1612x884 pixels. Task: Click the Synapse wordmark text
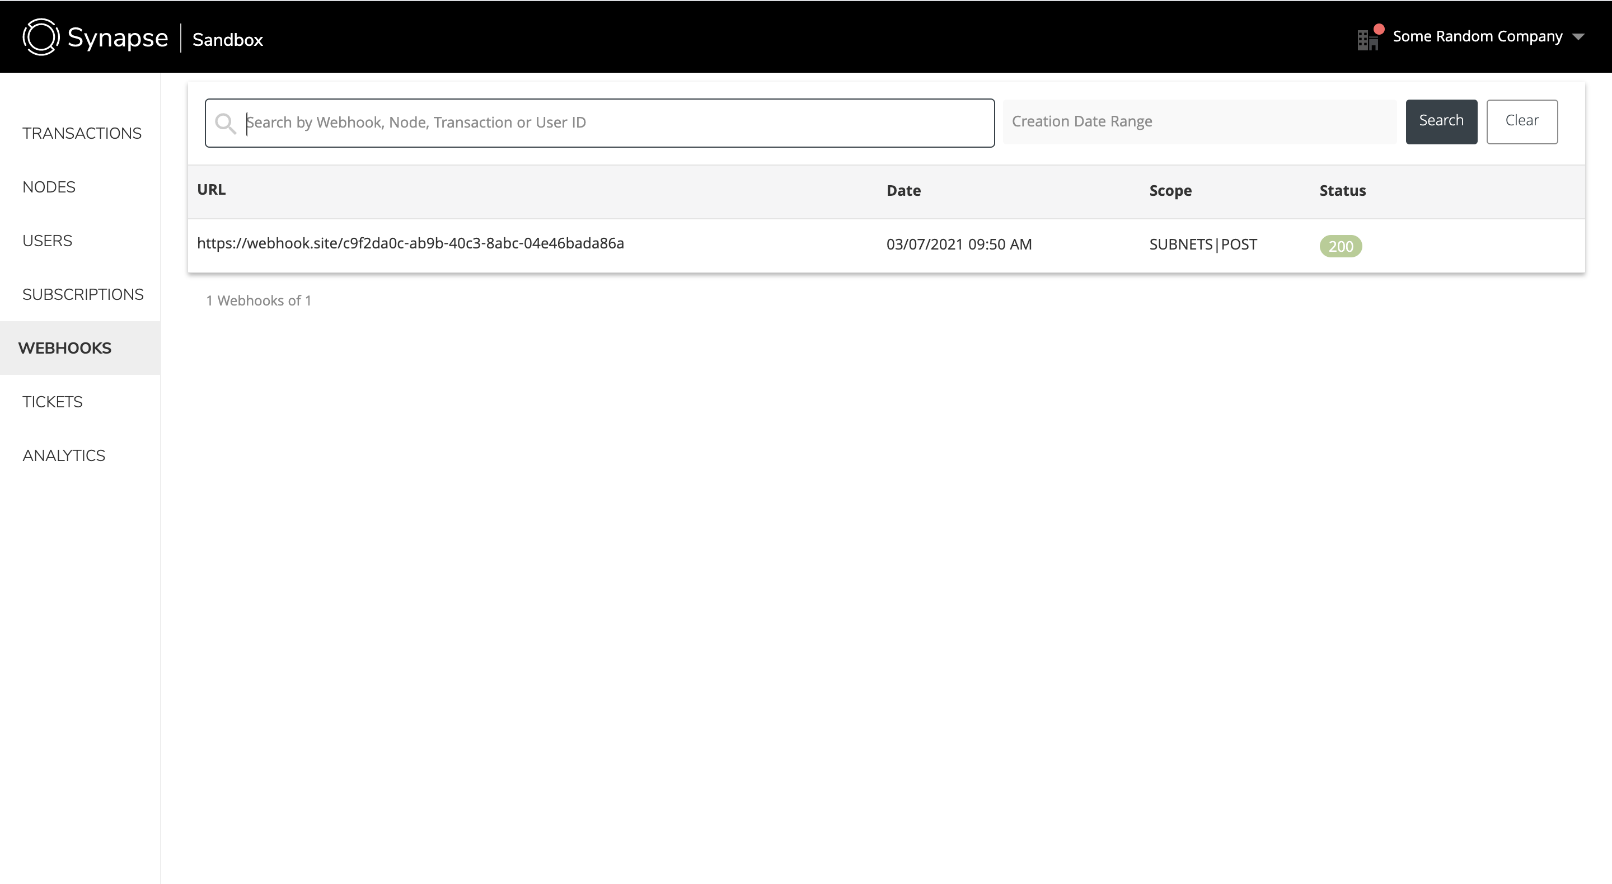[118, 37]
